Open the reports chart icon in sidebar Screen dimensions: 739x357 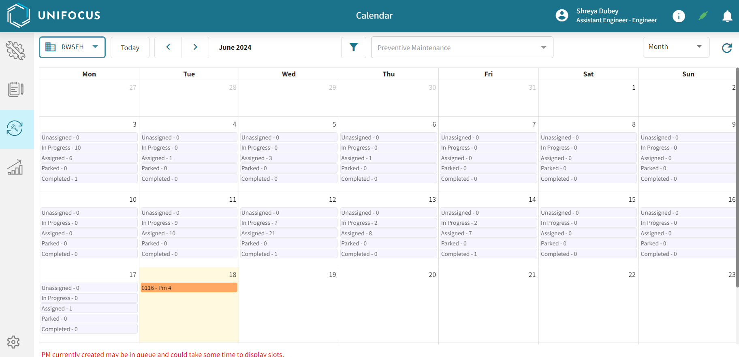[15, 167]
